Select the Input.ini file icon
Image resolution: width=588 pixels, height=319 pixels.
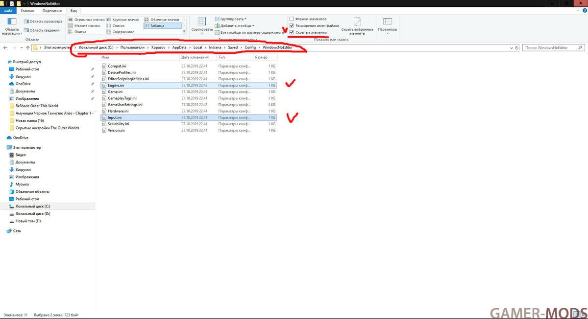coord(104,118)
